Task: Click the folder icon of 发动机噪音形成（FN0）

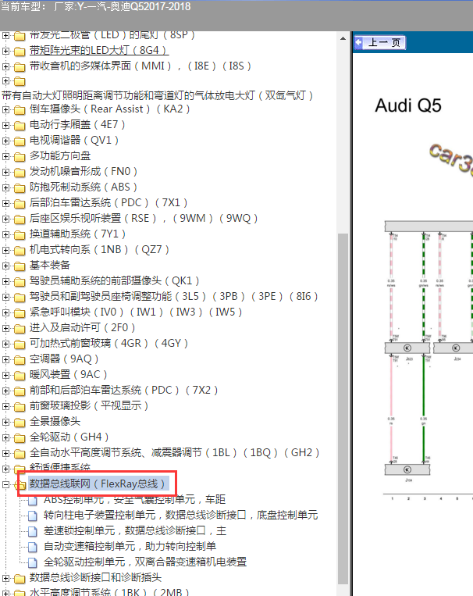Action: (20, 172)
